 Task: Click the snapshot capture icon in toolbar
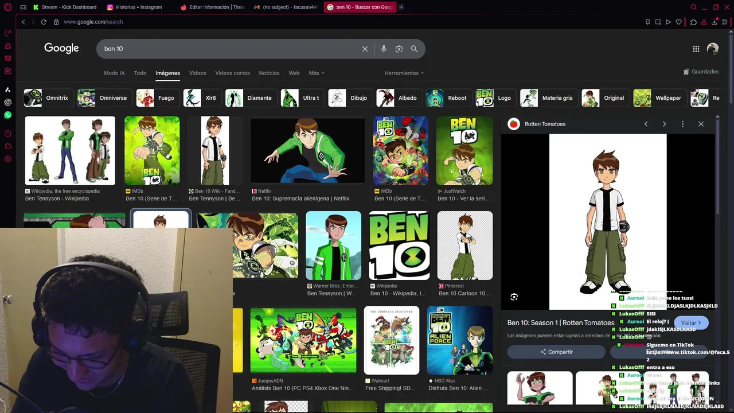click(658, 22)
